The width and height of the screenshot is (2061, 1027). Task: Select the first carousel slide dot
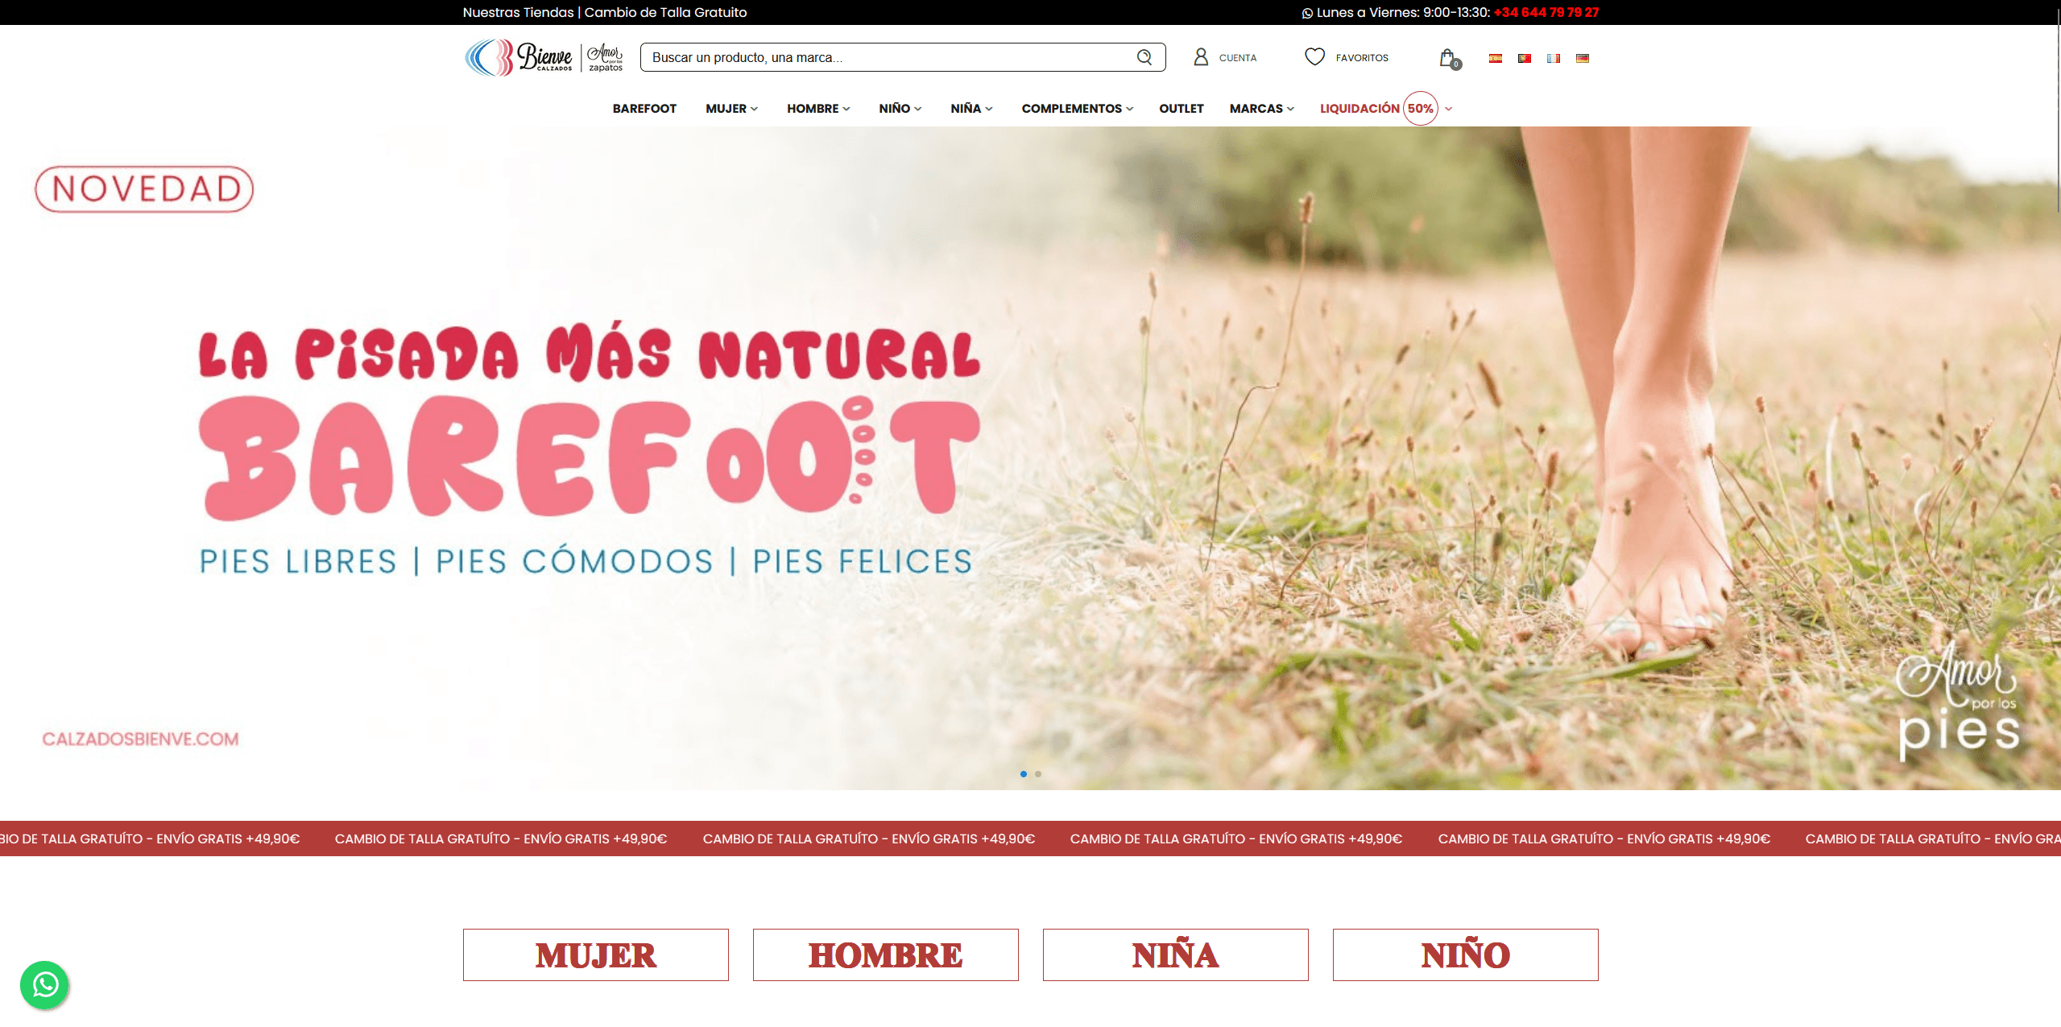1023,774
